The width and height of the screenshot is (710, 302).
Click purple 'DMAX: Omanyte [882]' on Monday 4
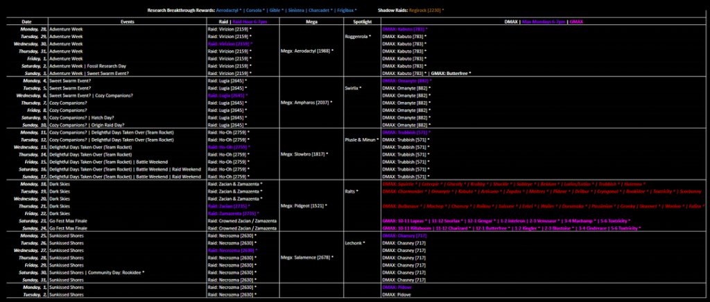406,81
